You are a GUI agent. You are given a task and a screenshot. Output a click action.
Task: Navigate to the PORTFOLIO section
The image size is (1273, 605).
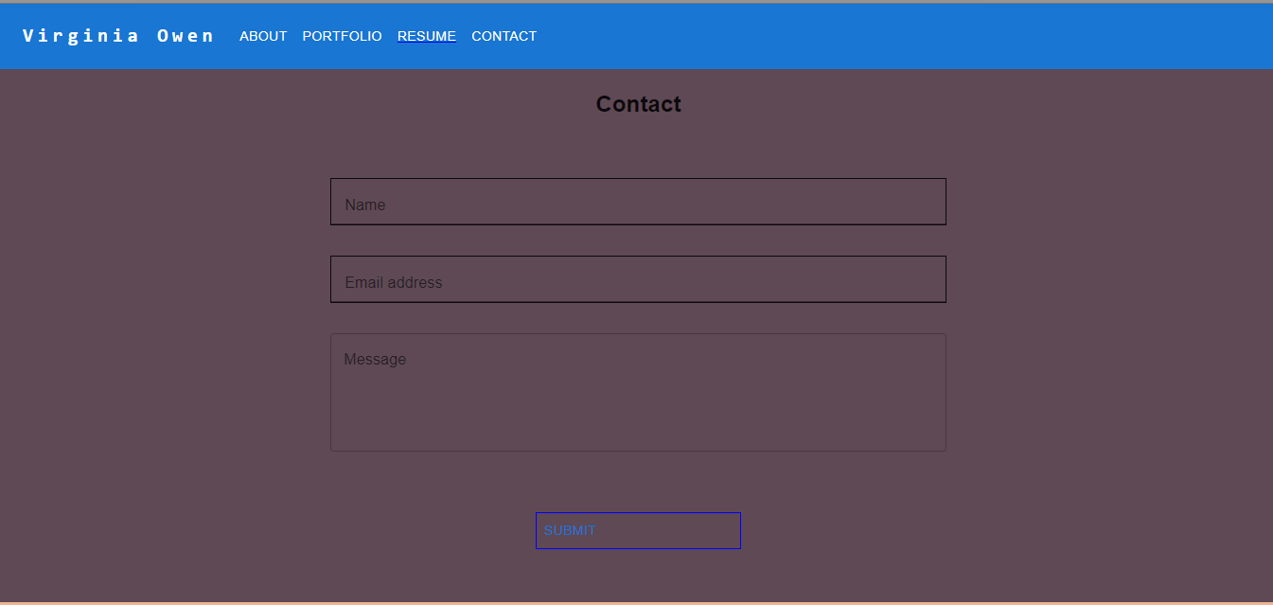pos(342,36)
